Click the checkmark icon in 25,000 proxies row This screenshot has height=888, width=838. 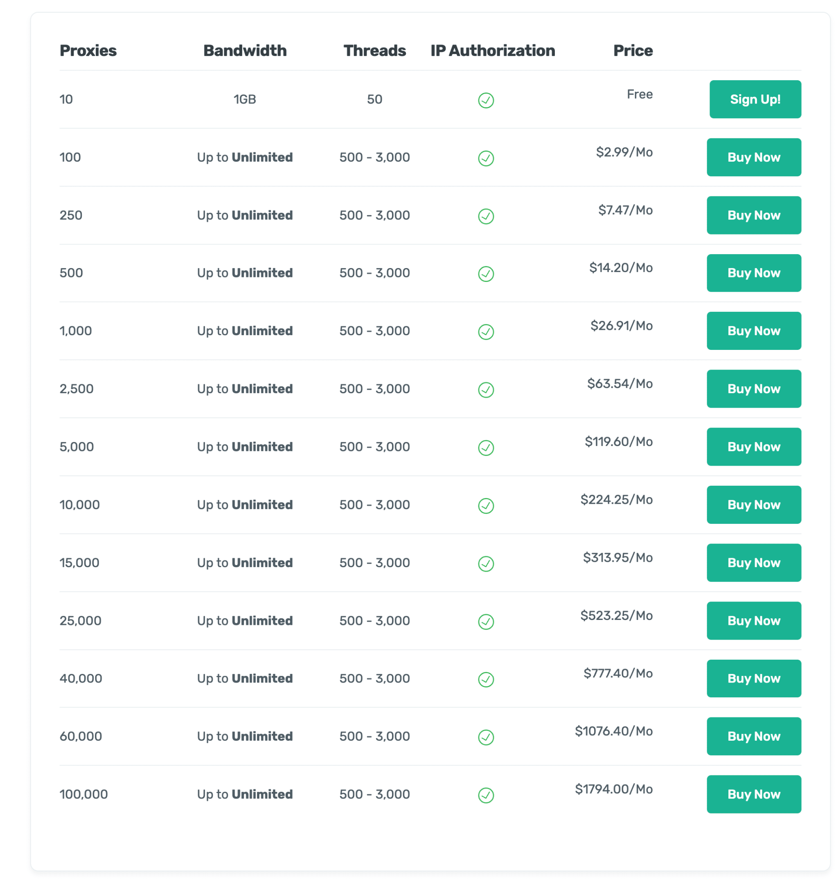(486, 622)
